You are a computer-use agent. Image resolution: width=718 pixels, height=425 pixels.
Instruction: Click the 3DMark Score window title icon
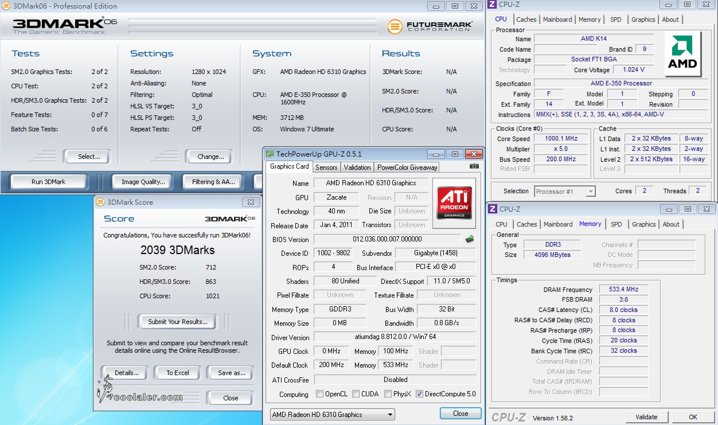(x=100, y=202)
